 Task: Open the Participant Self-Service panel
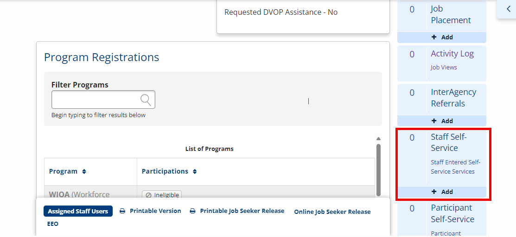point(452,214)
